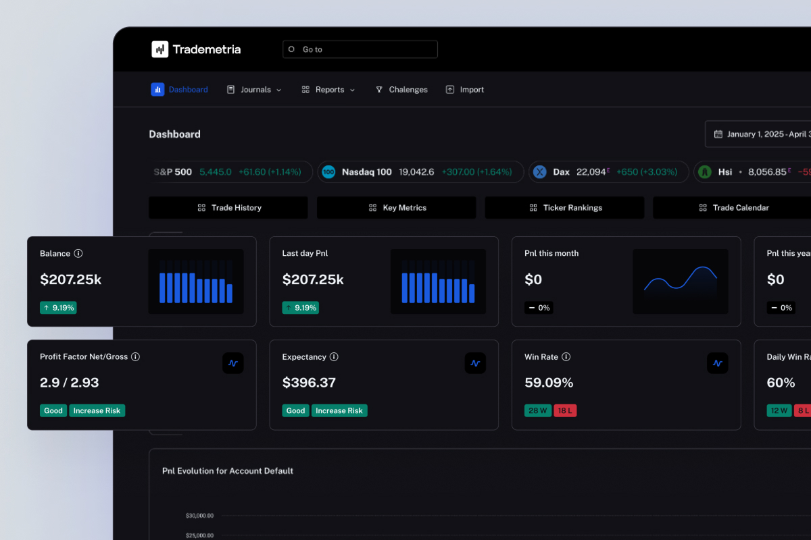Click the search magnifier icon in Go to field
Viewport: 811px width, 540px height.
click(292, 49)
